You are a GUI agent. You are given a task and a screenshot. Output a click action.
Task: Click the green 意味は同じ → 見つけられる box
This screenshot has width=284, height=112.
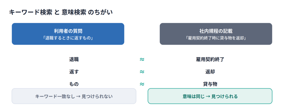210,96
